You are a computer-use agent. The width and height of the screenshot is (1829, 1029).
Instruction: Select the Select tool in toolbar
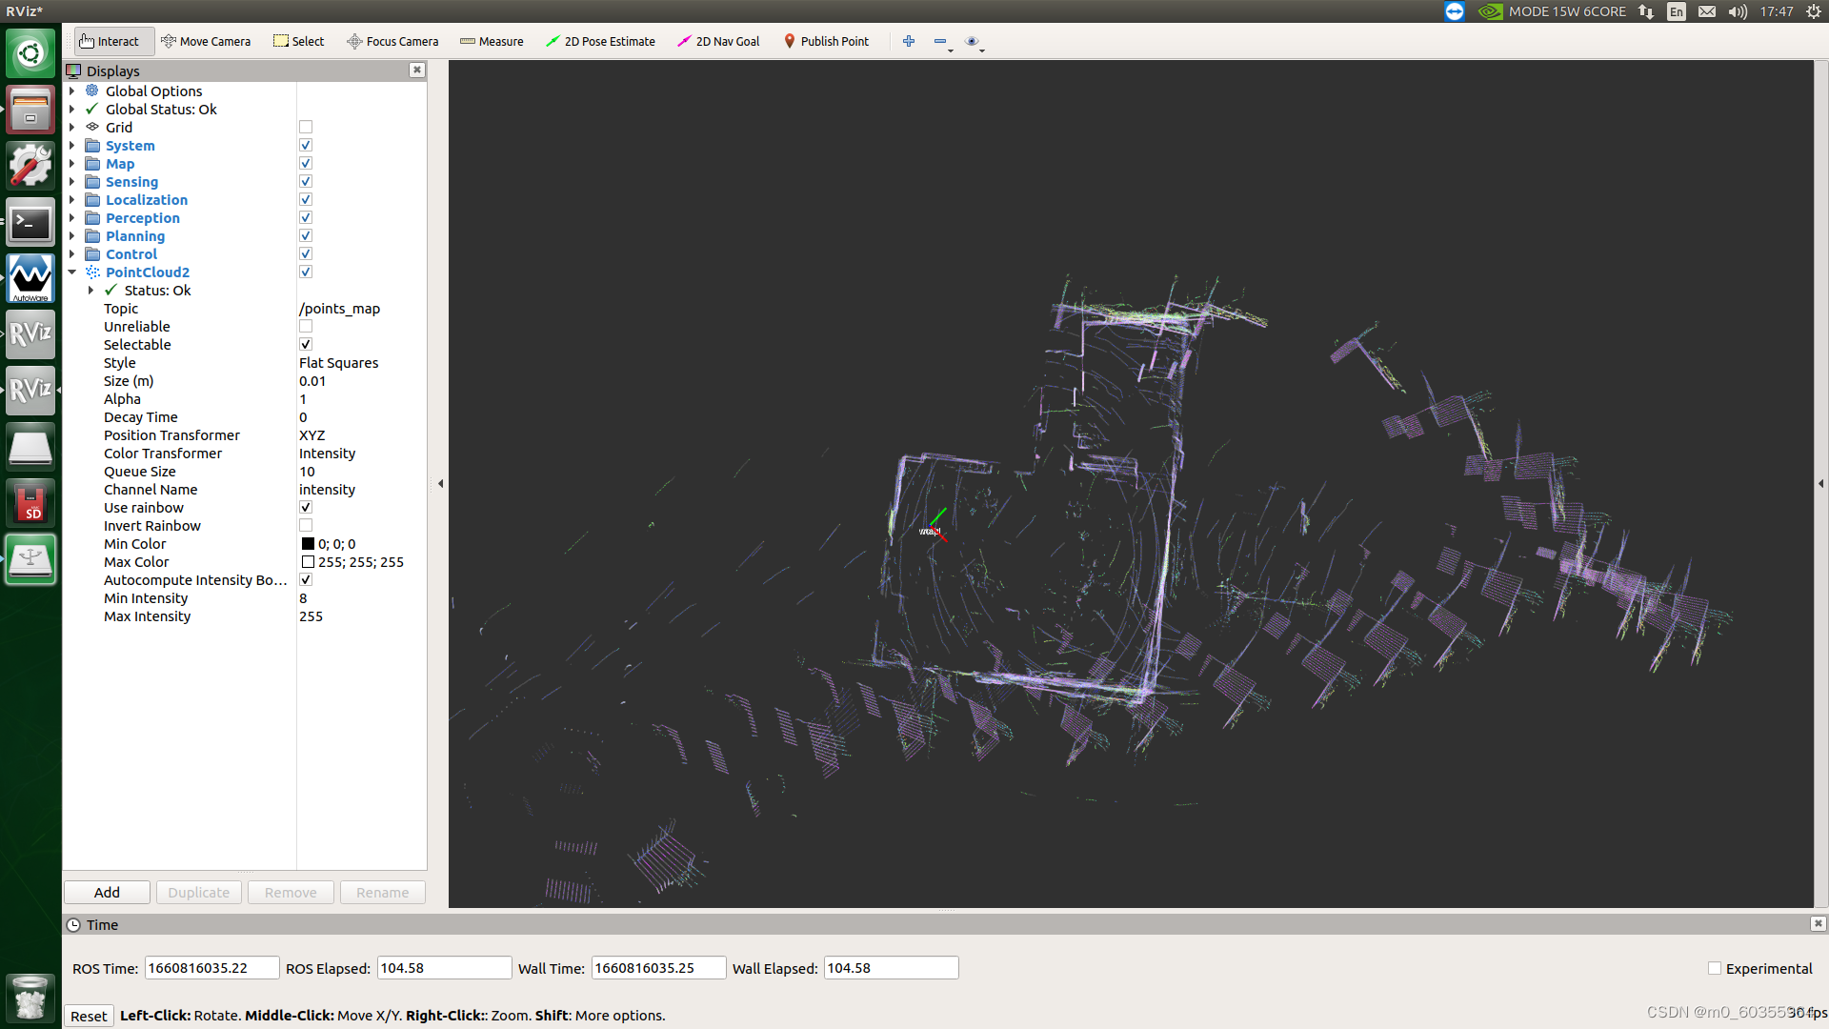pos(298,41)
